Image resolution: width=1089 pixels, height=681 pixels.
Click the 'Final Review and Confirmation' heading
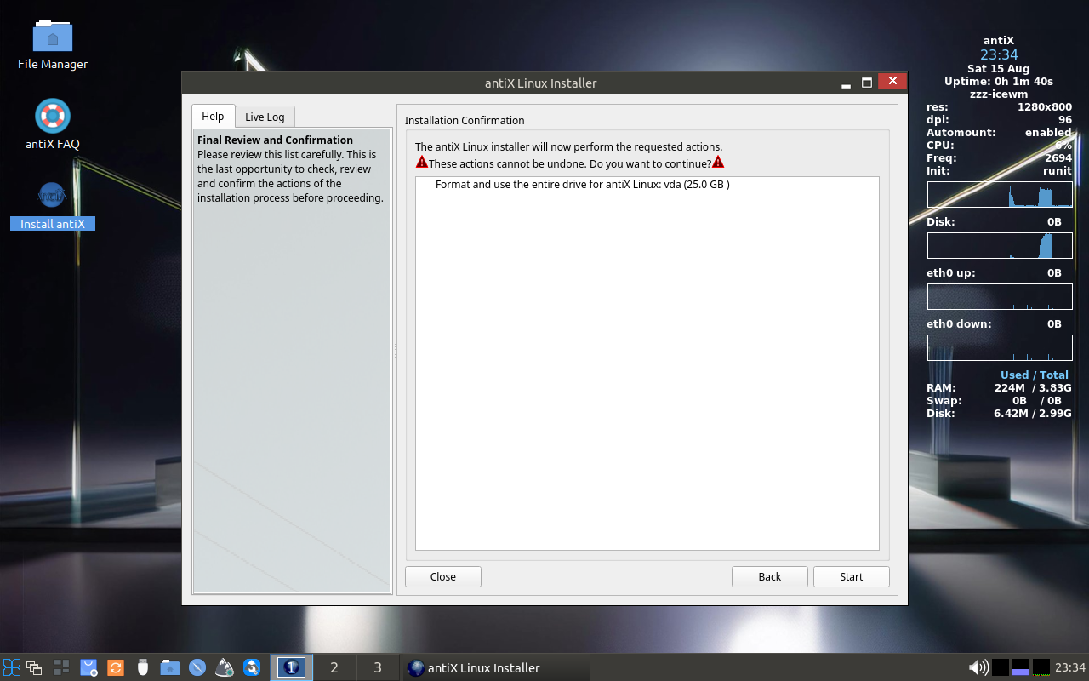[x=275, y=140]
